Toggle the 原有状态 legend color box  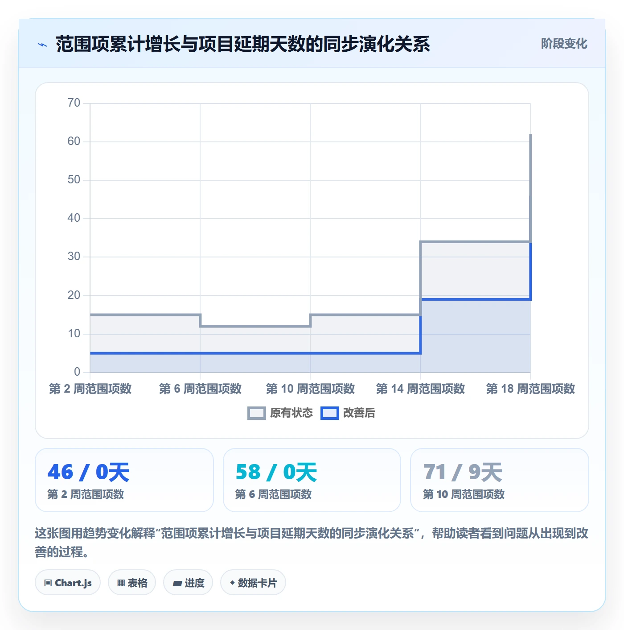click(x=256, y=413)
